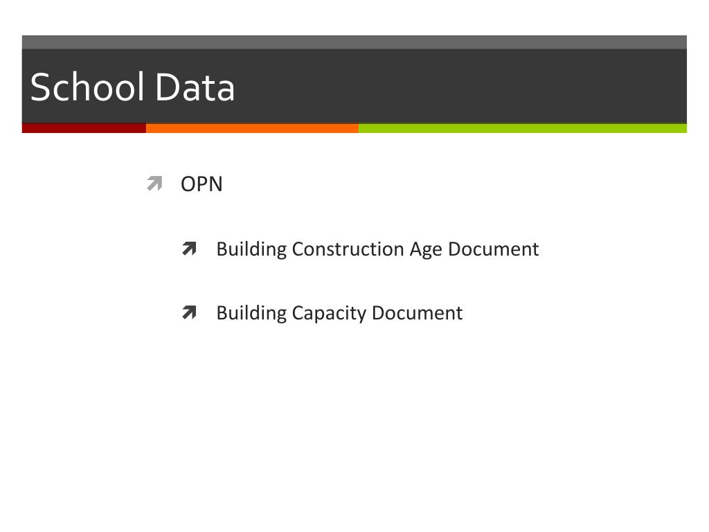
Task: Click the arrow bullet before Building Capacity Document
Action: coord(190,313)
